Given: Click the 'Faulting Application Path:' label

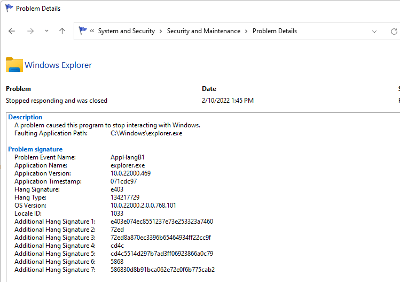Looking at the screenshot, I should point(51,133).
